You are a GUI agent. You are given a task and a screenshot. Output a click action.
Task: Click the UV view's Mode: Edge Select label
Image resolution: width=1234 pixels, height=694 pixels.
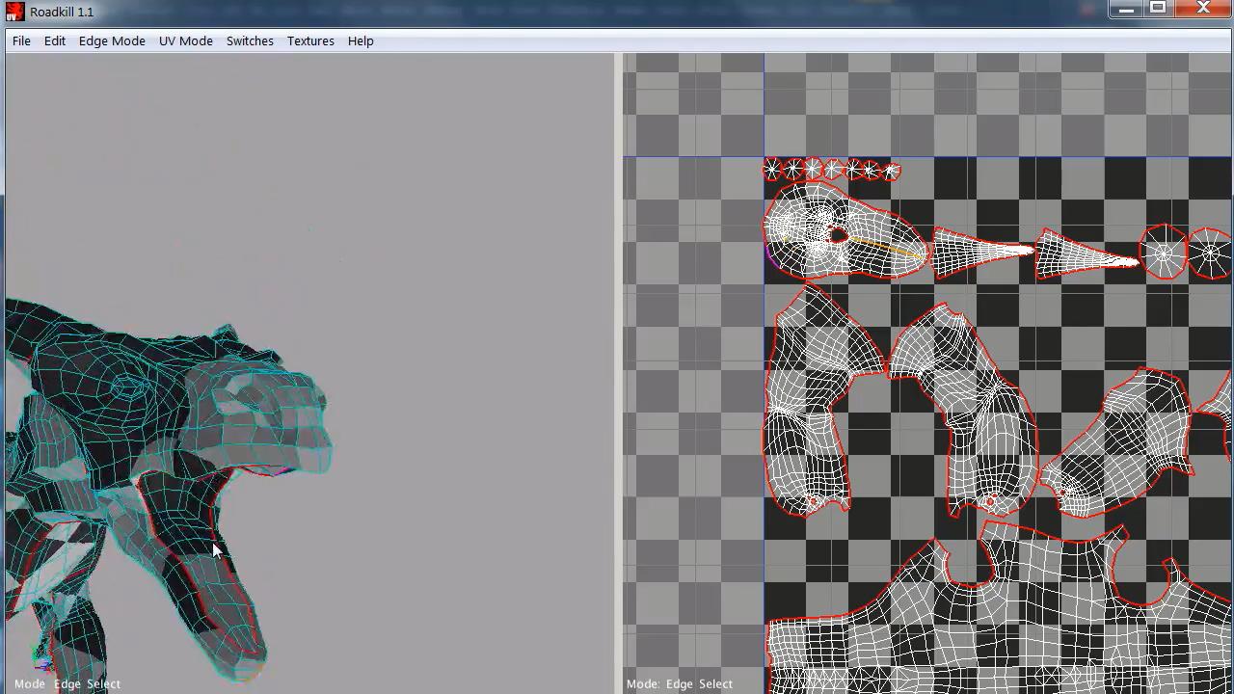[x=680, y=683]
